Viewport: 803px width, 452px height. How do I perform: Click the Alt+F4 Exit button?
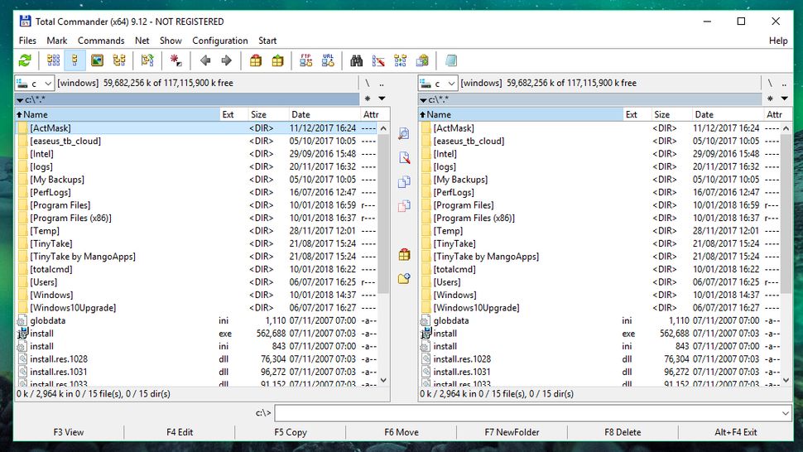click(735, 432)
